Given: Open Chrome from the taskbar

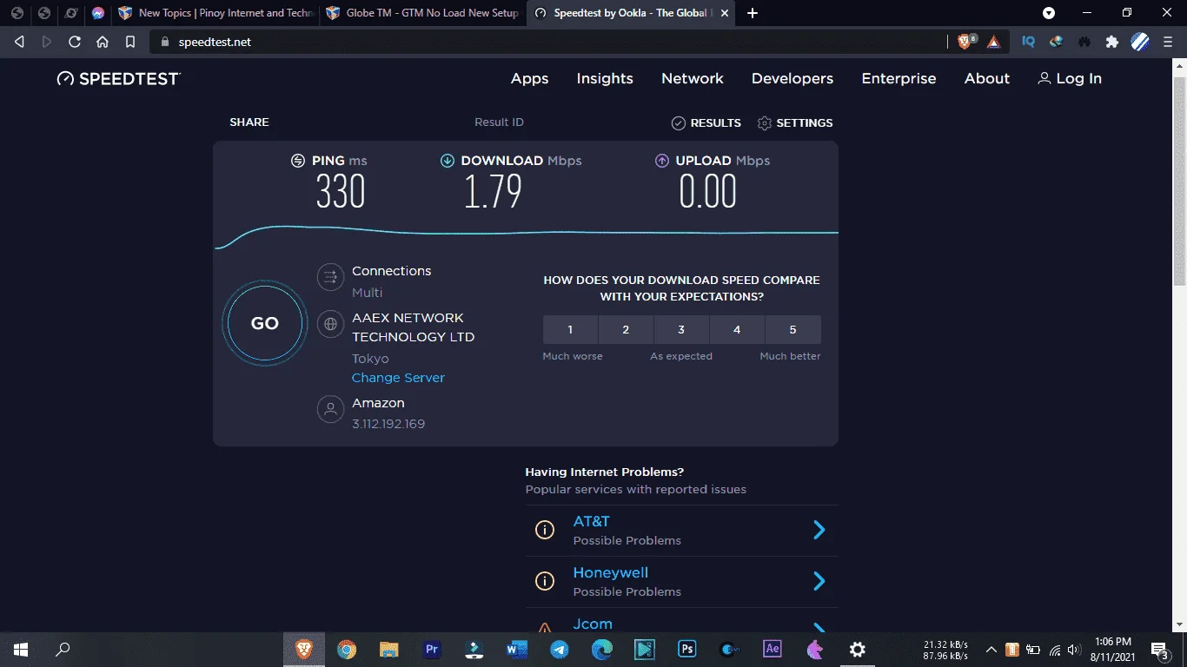Looking at the screenshot, I should click(347, 649).
